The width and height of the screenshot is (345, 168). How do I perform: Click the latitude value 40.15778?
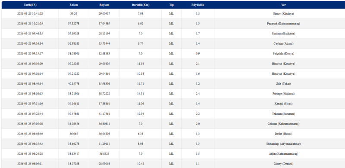tap(74, 84)
